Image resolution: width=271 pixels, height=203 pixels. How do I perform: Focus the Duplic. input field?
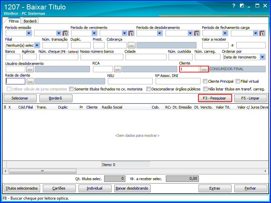click(x=81, y=45)
